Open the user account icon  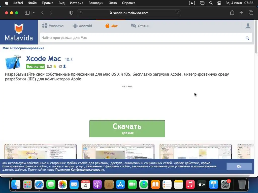coord(248,26)
